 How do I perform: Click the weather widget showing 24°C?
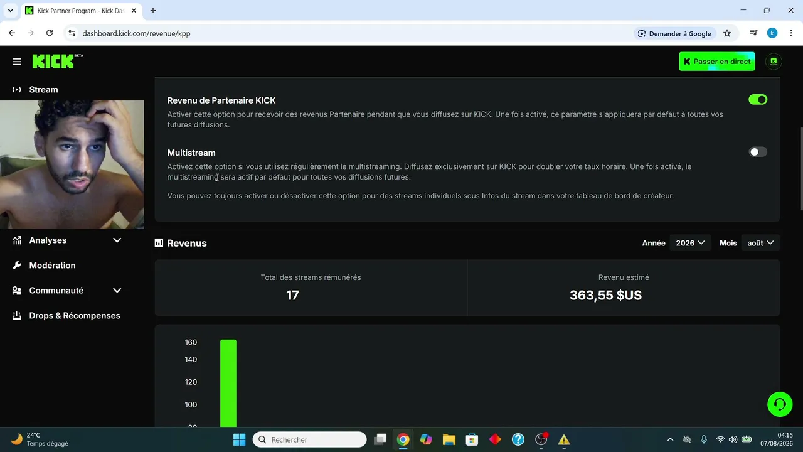pos(41,439)
